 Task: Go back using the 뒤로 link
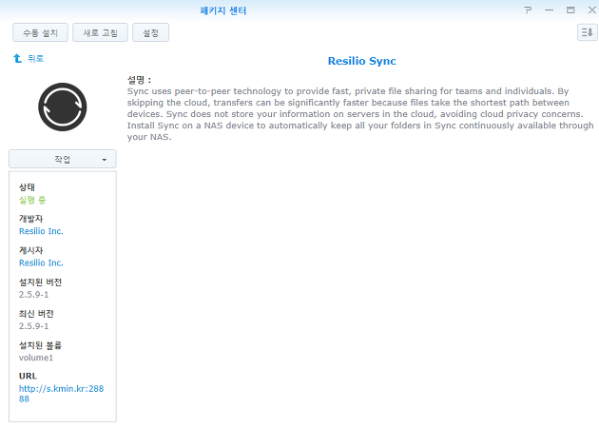click(x=35, y=58)
